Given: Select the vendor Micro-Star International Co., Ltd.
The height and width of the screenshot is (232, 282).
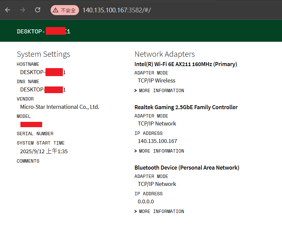Looking at the screenshot, I should click(60, 107).
